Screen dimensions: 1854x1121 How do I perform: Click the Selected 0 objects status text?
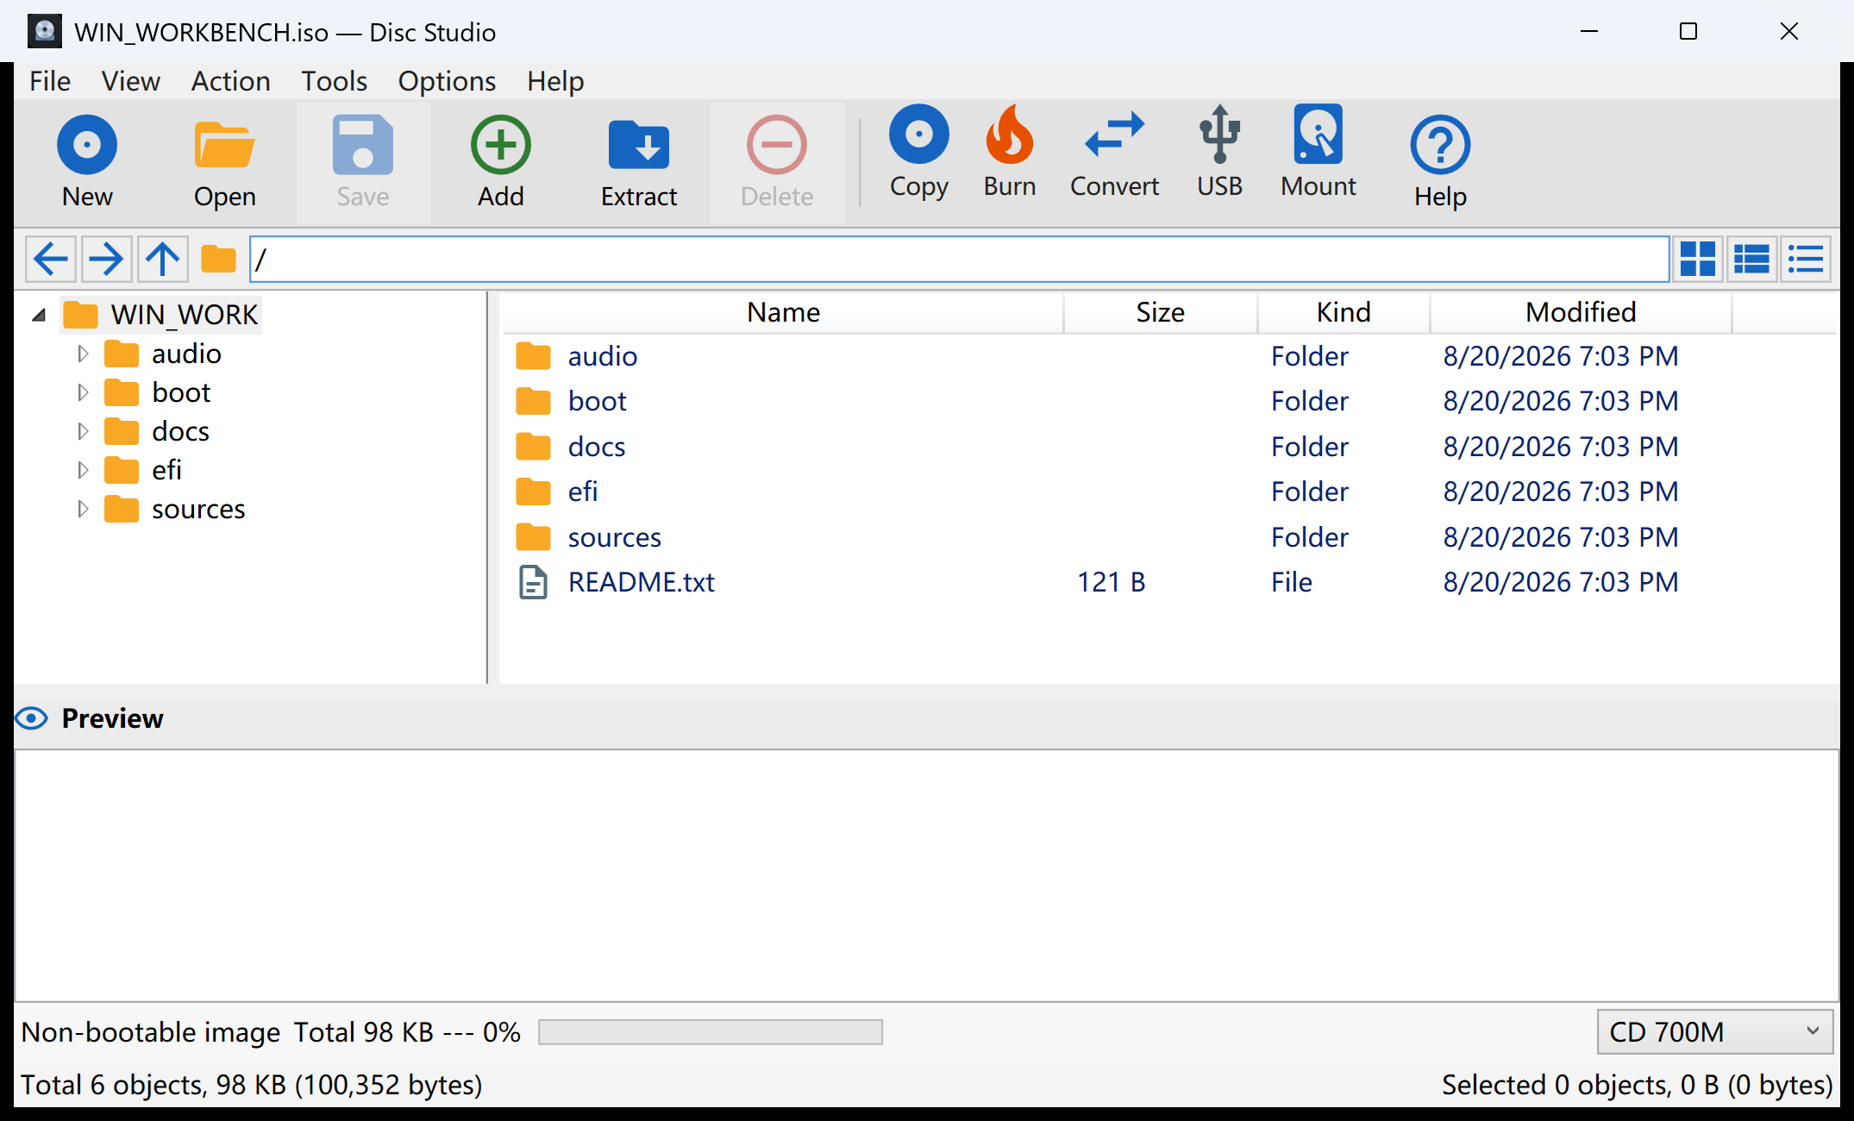1637,1085
